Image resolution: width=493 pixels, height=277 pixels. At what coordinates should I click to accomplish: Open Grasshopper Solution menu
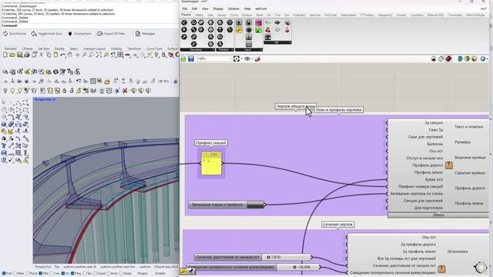click(233, 8)
